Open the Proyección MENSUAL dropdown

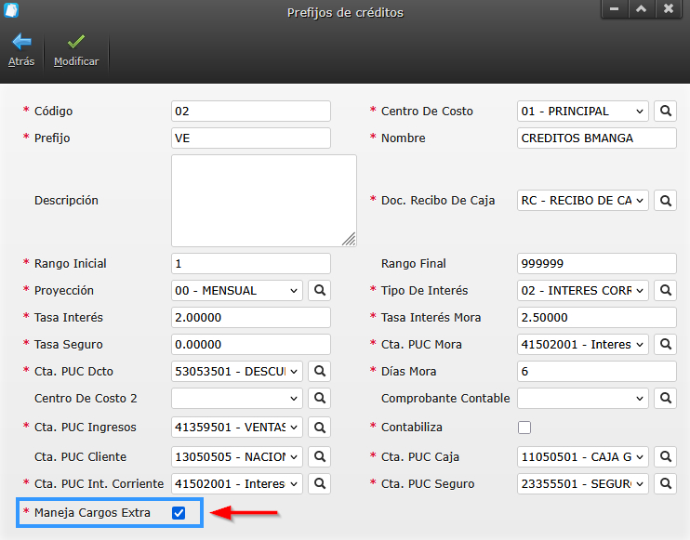pyautogui.click(x=237, y=291)
